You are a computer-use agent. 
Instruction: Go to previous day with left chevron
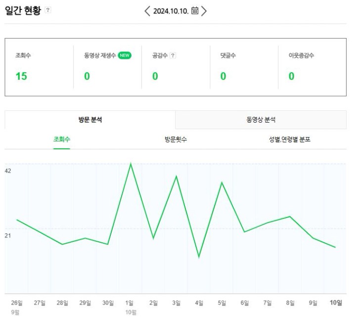point(147,11)
